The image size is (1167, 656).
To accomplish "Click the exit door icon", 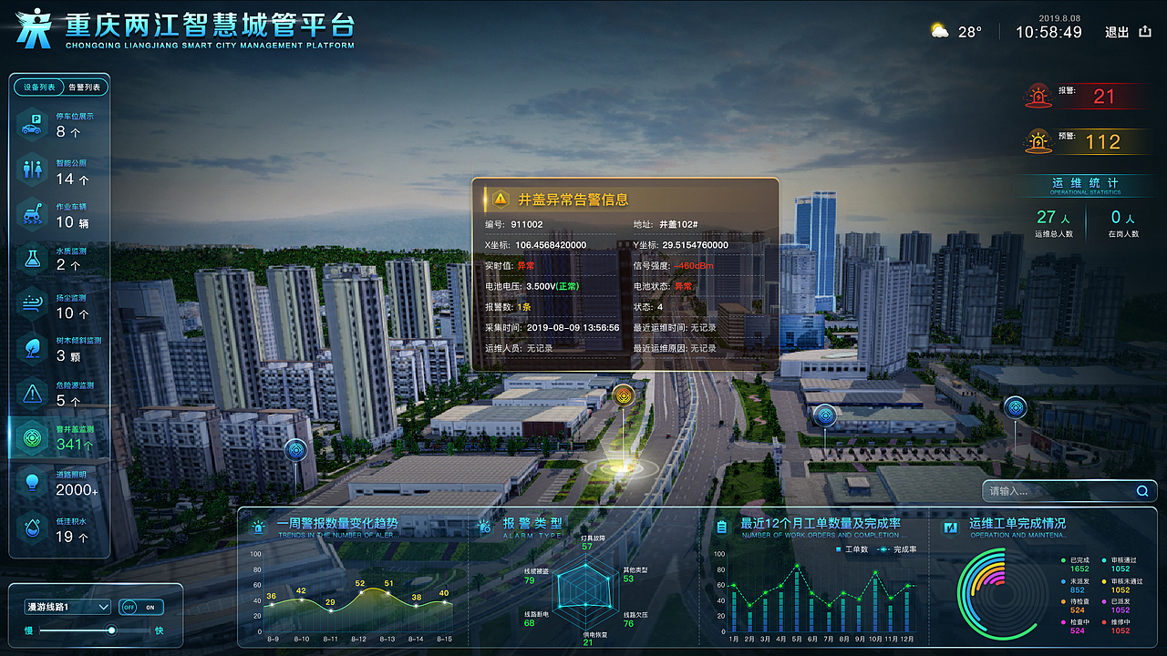I will click(x=1145, y=32).
